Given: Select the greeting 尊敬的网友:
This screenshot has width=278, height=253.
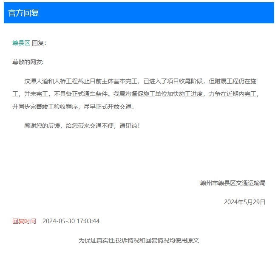Looking at the screenshot, I should 28,62.
